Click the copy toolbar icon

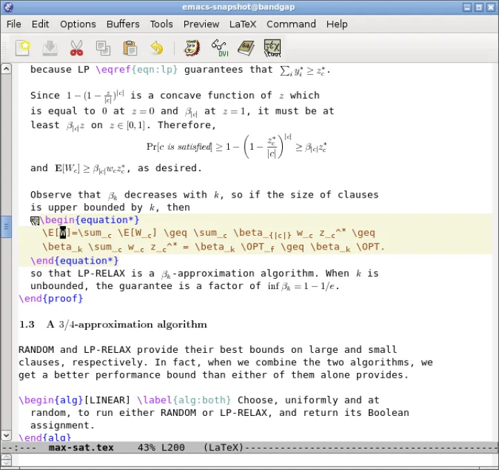pos(103,48)
